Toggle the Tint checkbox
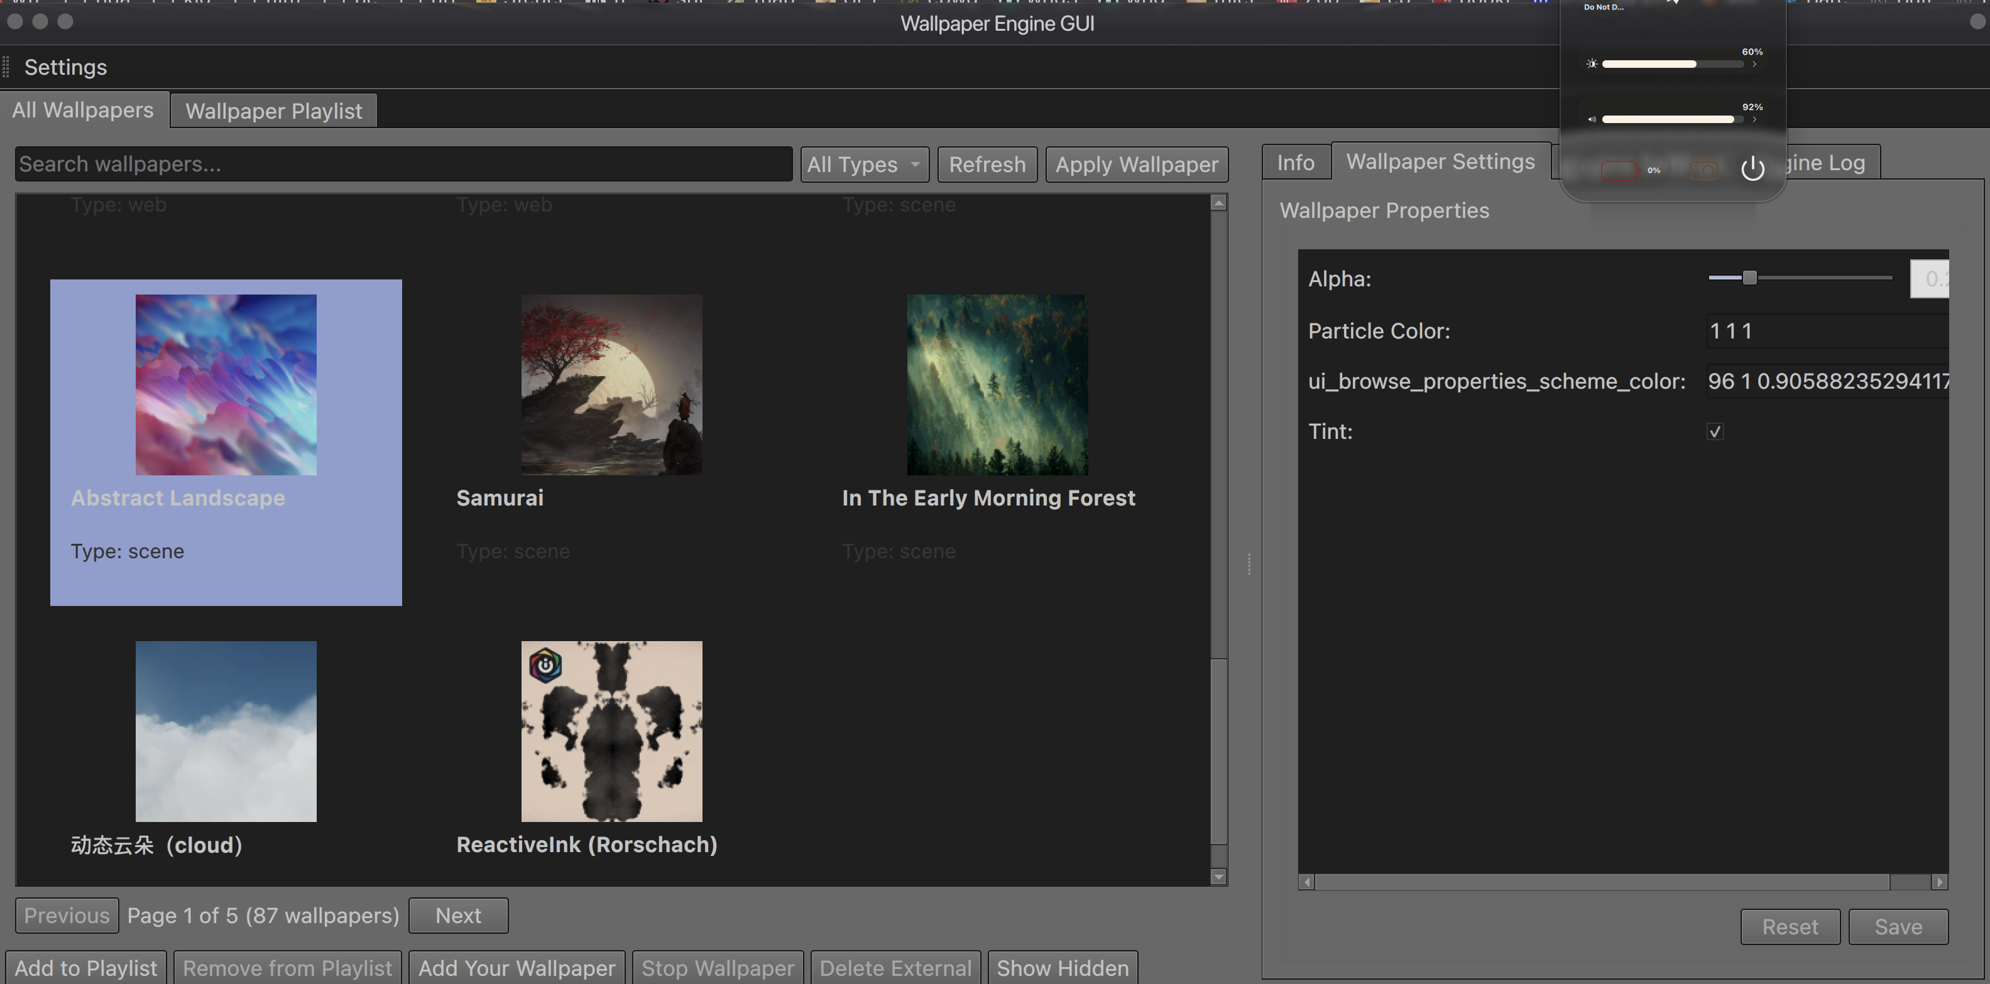 [x=1715, y=431]
